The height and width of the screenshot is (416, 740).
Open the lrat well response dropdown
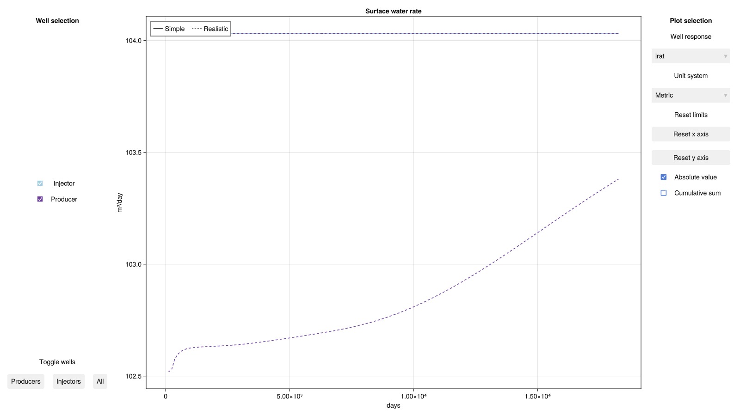coord(691,56)
